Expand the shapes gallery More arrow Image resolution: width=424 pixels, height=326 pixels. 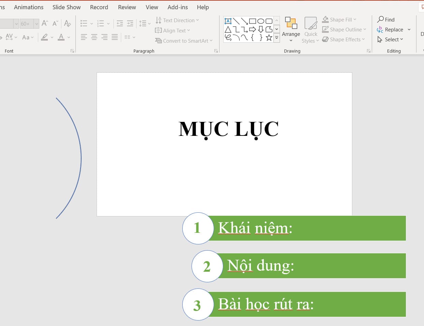tap(277, 38)
